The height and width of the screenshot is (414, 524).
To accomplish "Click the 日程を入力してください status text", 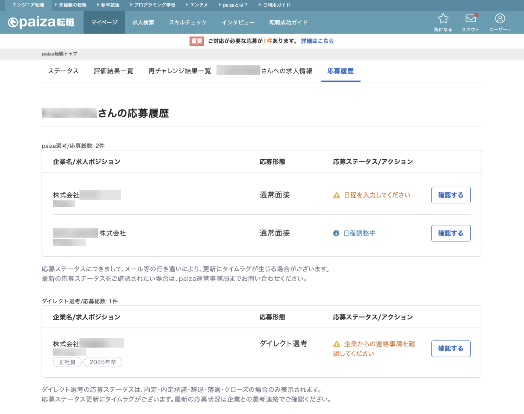I will click(377, 195).
